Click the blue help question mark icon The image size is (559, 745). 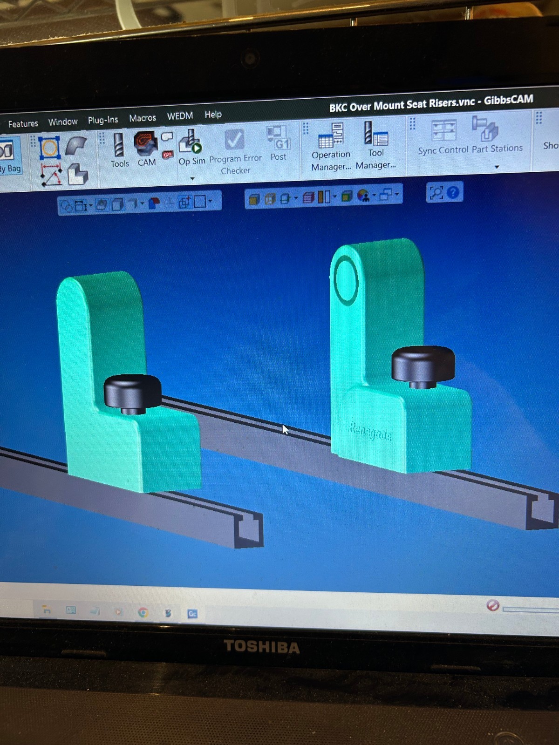pos(453,192)
